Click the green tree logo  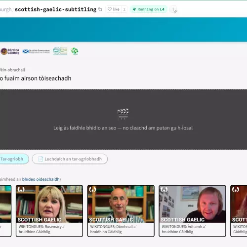[75, 51]
